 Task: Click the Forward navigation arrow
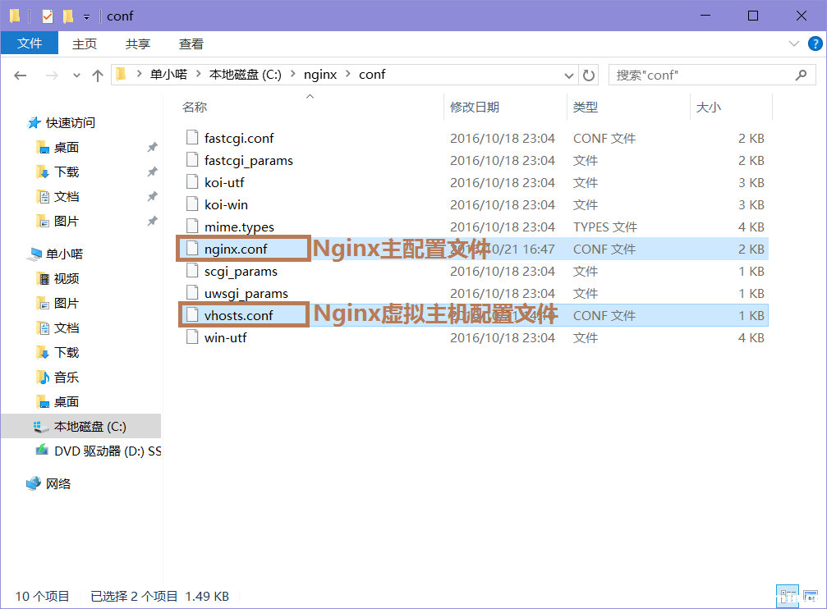[52, 76]
